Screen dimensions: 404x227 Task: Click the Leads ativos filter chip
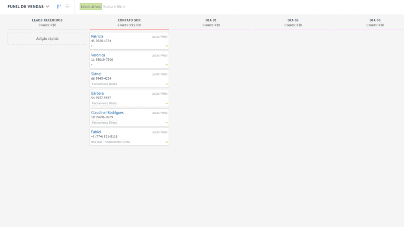(91, 7)
